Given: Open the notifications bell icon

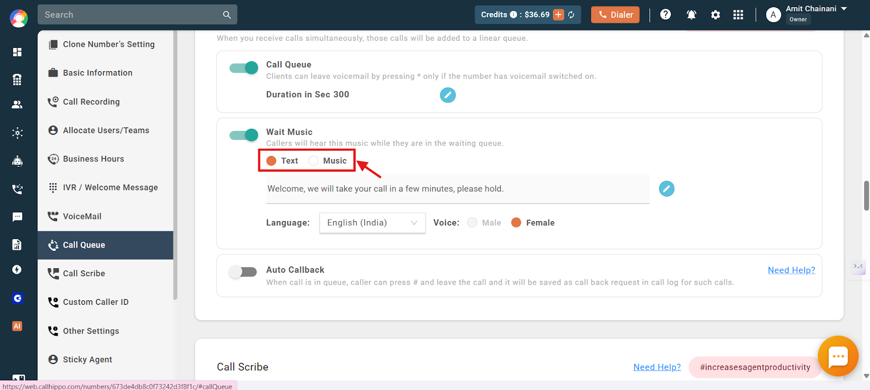Looking at the screenshot, I should click(x=692, y=15).
